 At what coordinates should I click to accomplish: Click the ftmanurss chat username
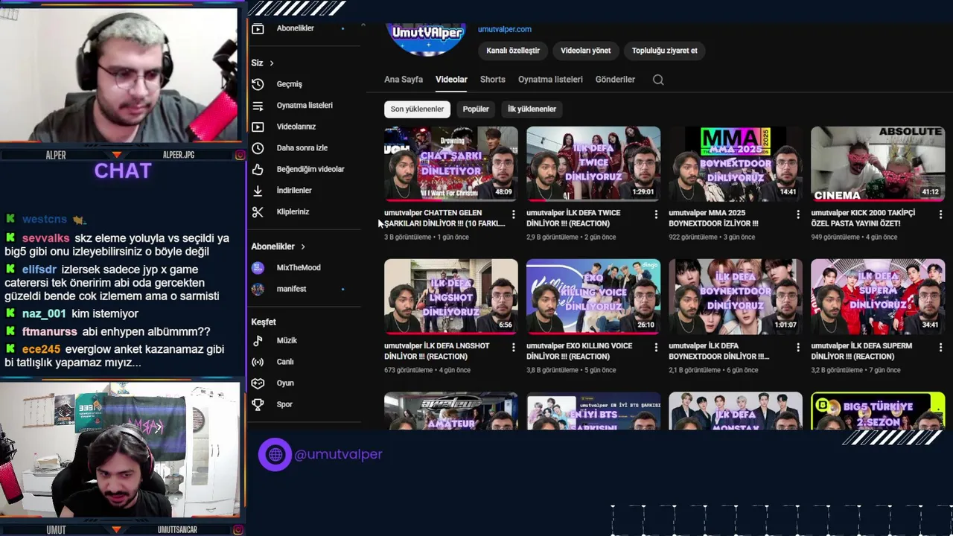(50, 331)
